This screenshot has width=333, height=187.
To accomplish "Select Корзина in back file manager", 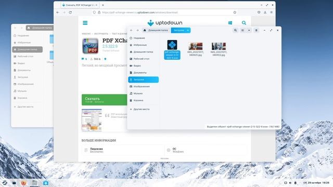I will pos(28,98).
